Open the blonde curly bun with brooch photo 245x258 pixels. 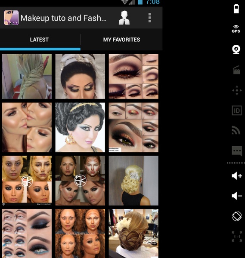133,181
